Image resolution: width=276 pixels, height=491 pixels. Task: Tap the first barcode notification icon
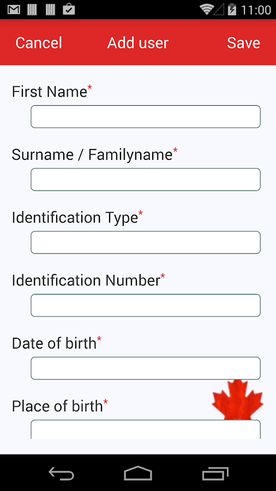(32, 10)
